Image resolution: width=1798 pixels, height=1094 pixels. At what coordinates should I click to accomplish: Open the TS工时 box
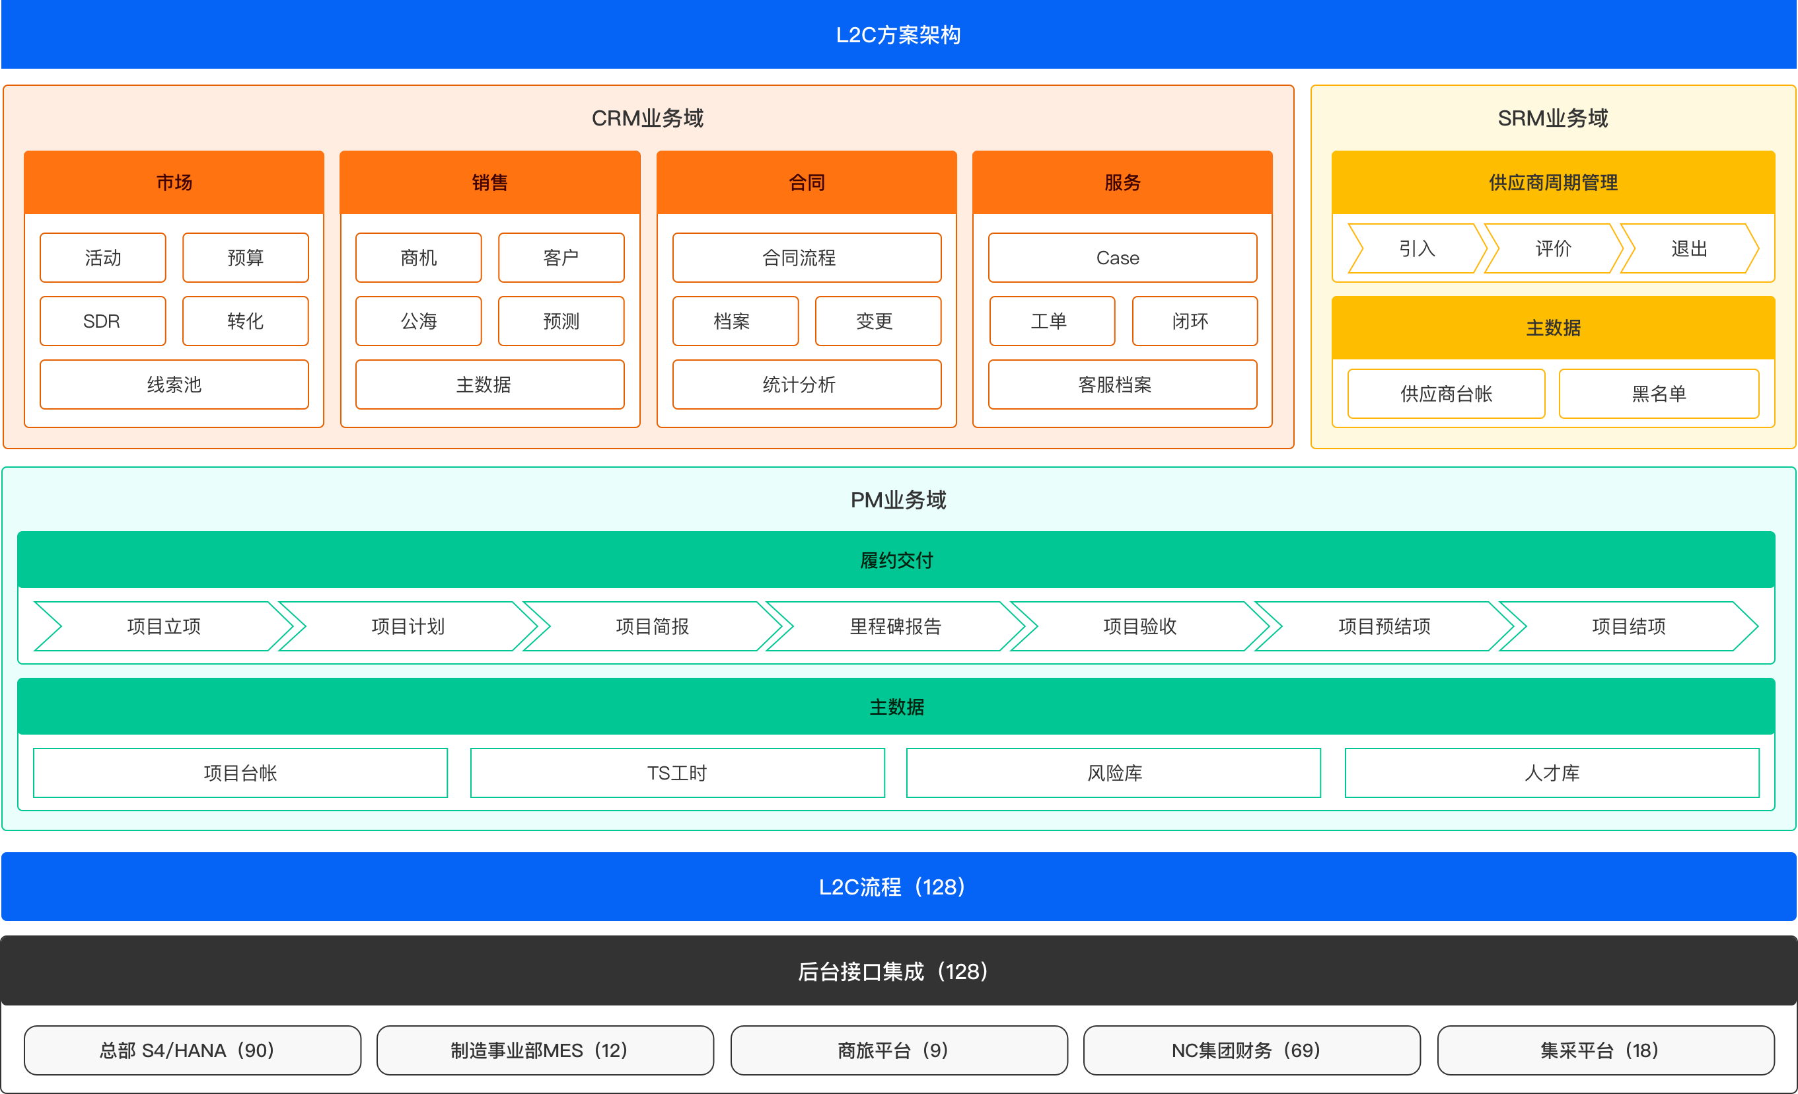[x=678, y=773]
